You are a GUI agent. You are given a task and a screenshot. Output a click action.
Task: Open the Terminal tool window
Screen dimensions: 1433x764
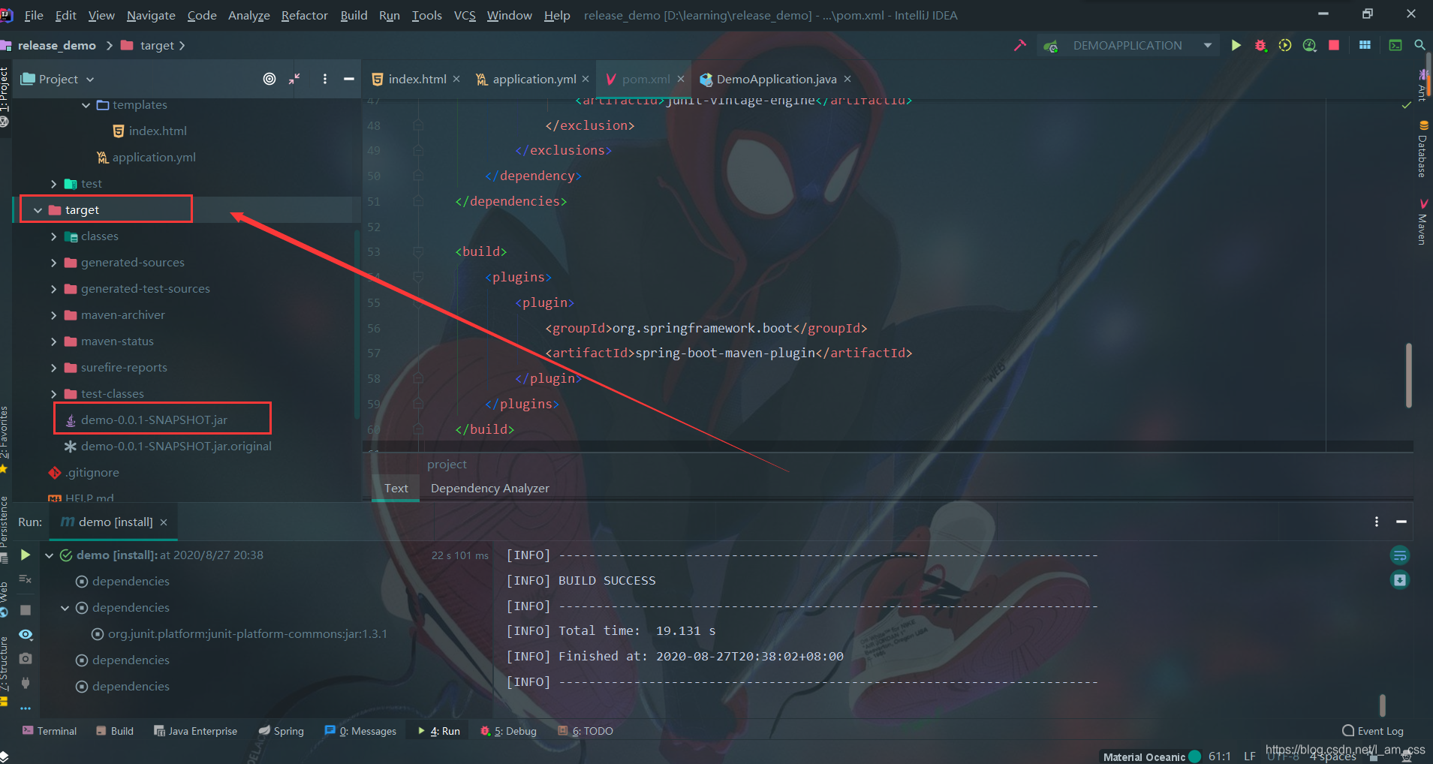(50, 731)
